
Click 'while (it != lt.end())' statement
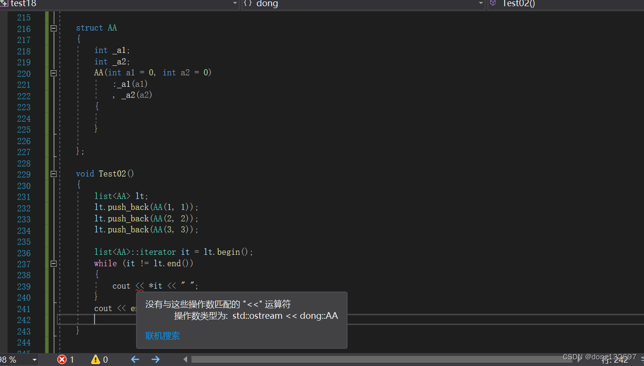coord(144,263)
